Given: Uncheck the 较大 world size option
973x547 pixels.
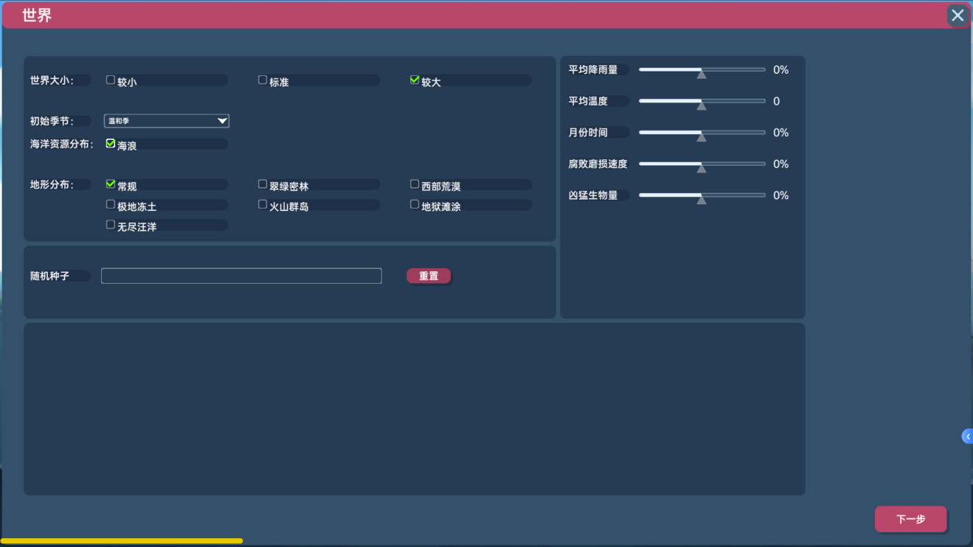Looking at the screenshot, I should pos(415,80).
